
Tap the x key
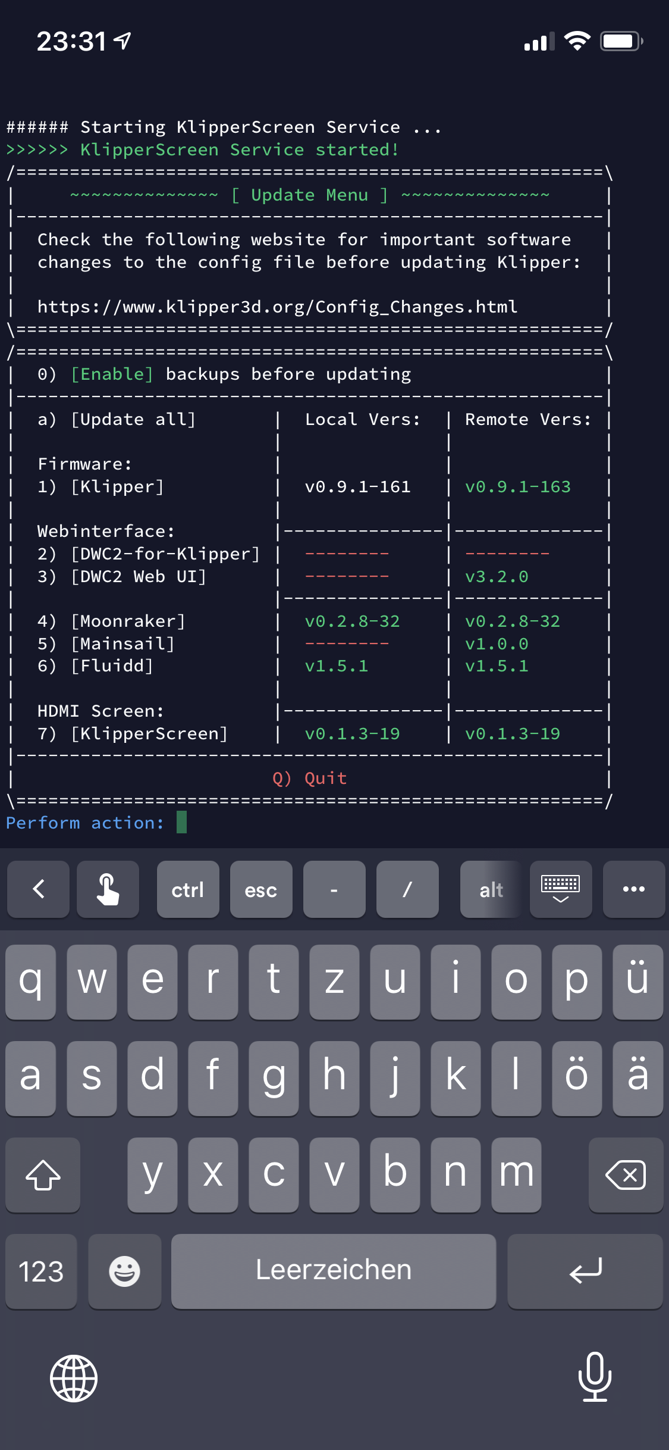(x=213, y=1175)
